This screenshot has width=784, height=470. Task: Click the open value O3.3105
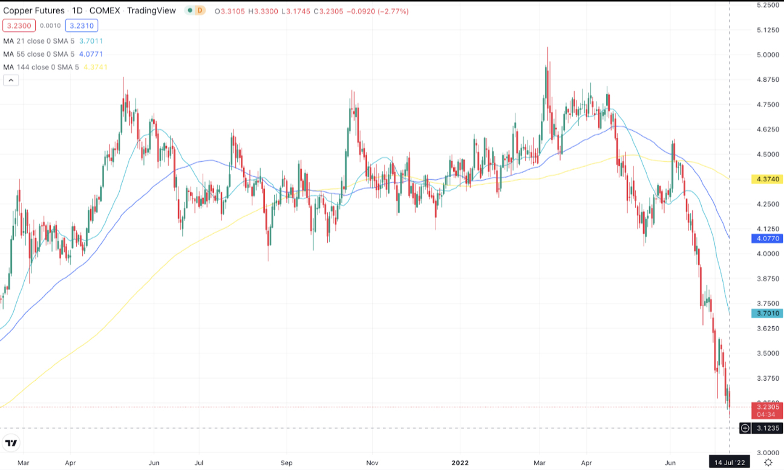[x=230, y=11]
